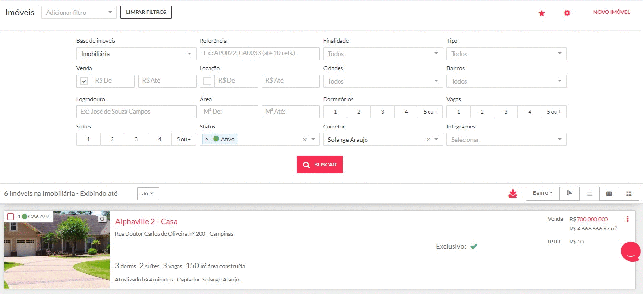Click Venda R$ De field

(113, 81)
